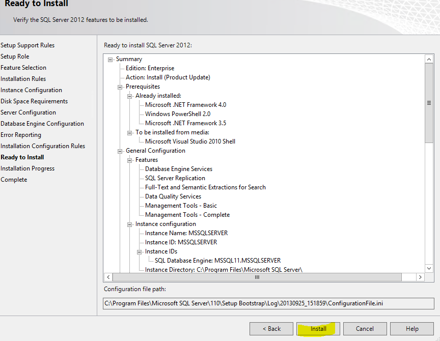The width and height of the screenshot is (440, 341).
Task: Select the 'Features' label
Action: [147, 160]
